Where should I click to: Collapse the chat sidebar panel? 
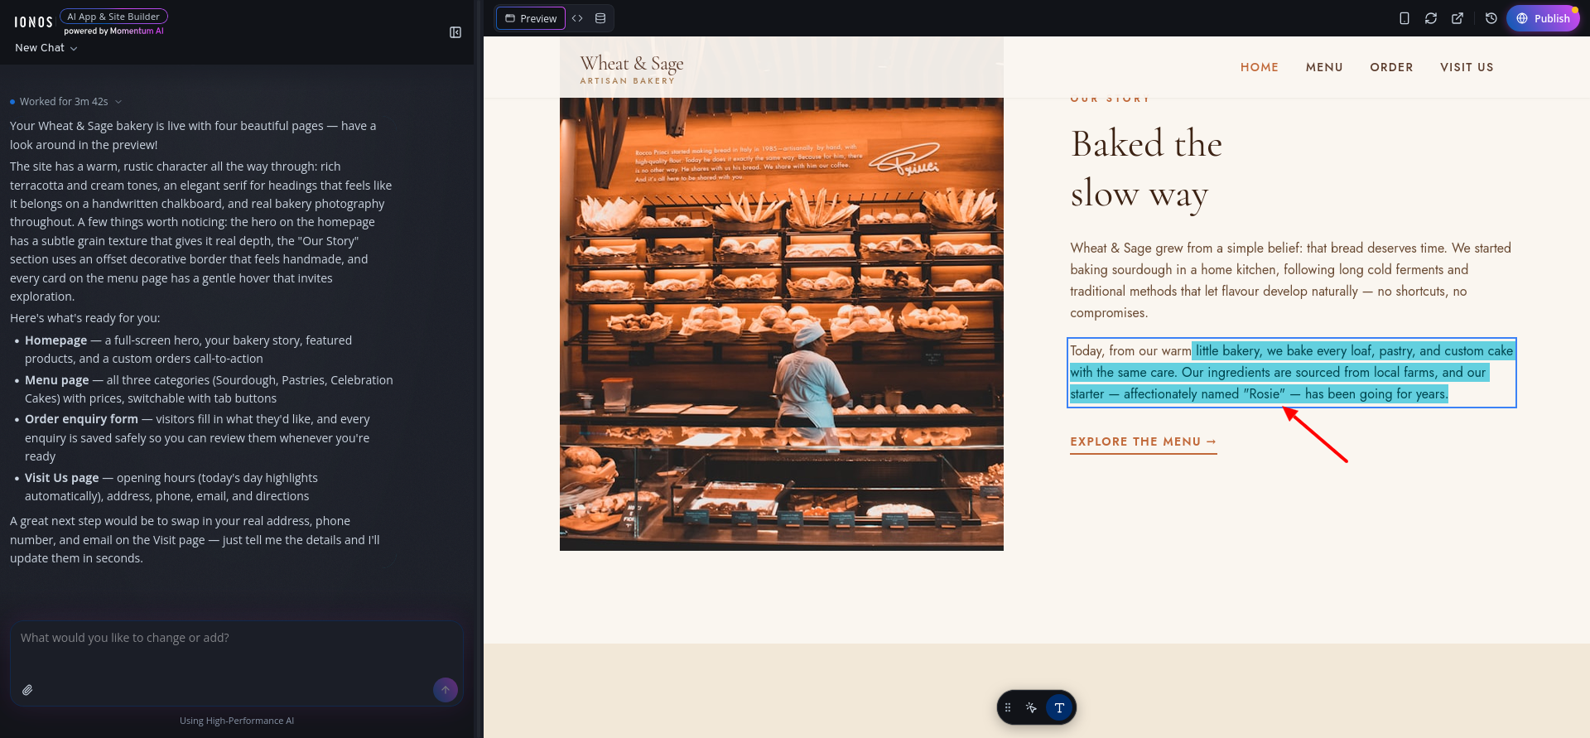[455, 32]
